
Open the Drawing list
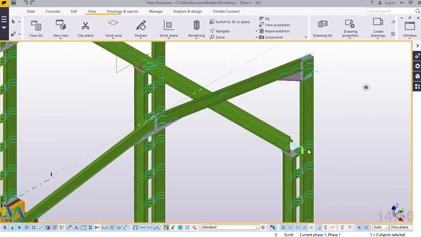click(322, 28)
